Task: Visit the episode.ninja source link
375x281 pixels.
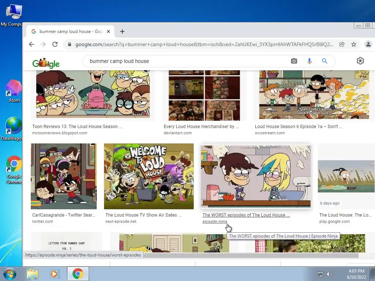Action: click(x=215, y=221)
